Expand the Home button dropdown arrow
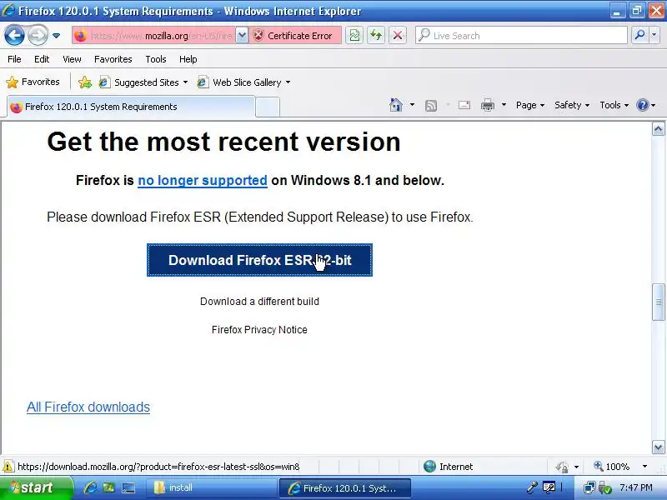The width and height of the screenshot is (667, 500). click(x=412, y=105)
